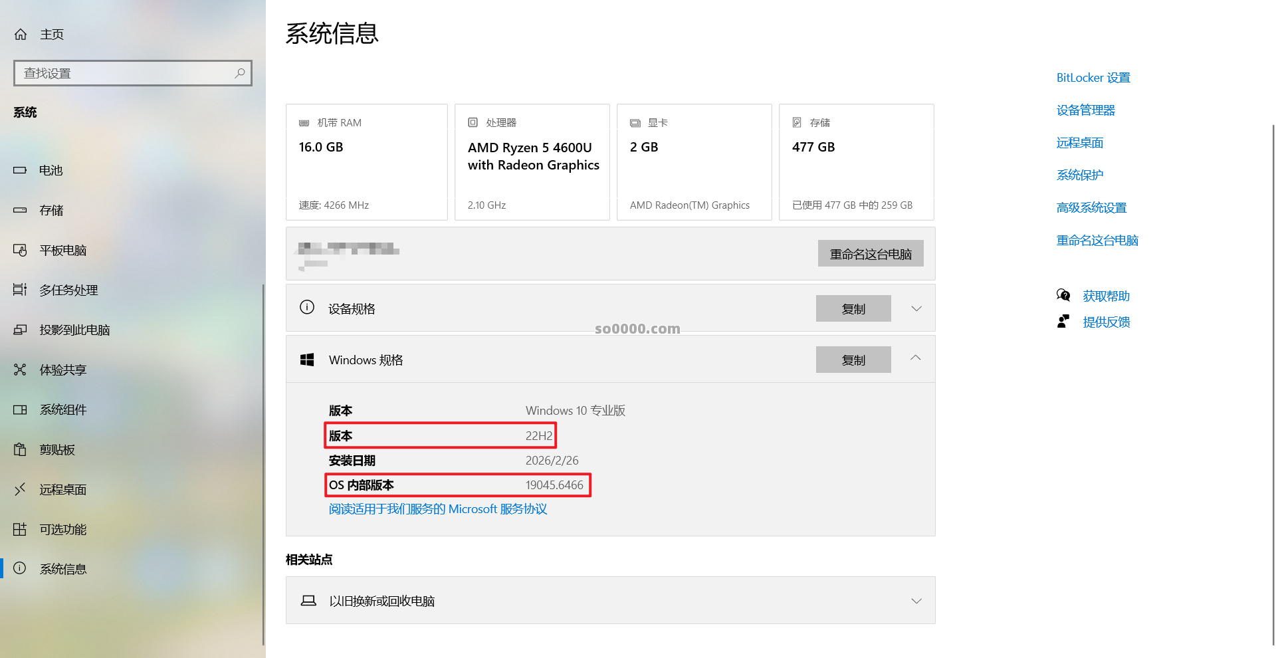This screenshot has width=1276, height=658.
Task: Collapse the Windows 规格 section
Action: click(916, 358)
